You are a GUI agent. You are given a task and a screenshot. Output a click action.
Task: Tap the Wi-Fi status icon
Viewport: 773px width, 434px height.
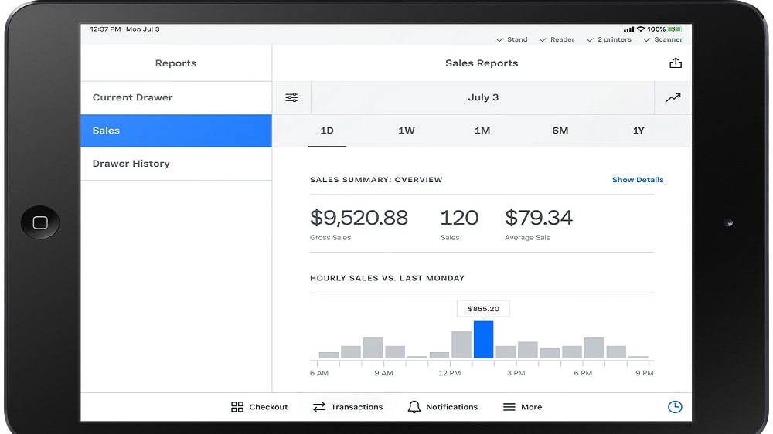[640, 29]
